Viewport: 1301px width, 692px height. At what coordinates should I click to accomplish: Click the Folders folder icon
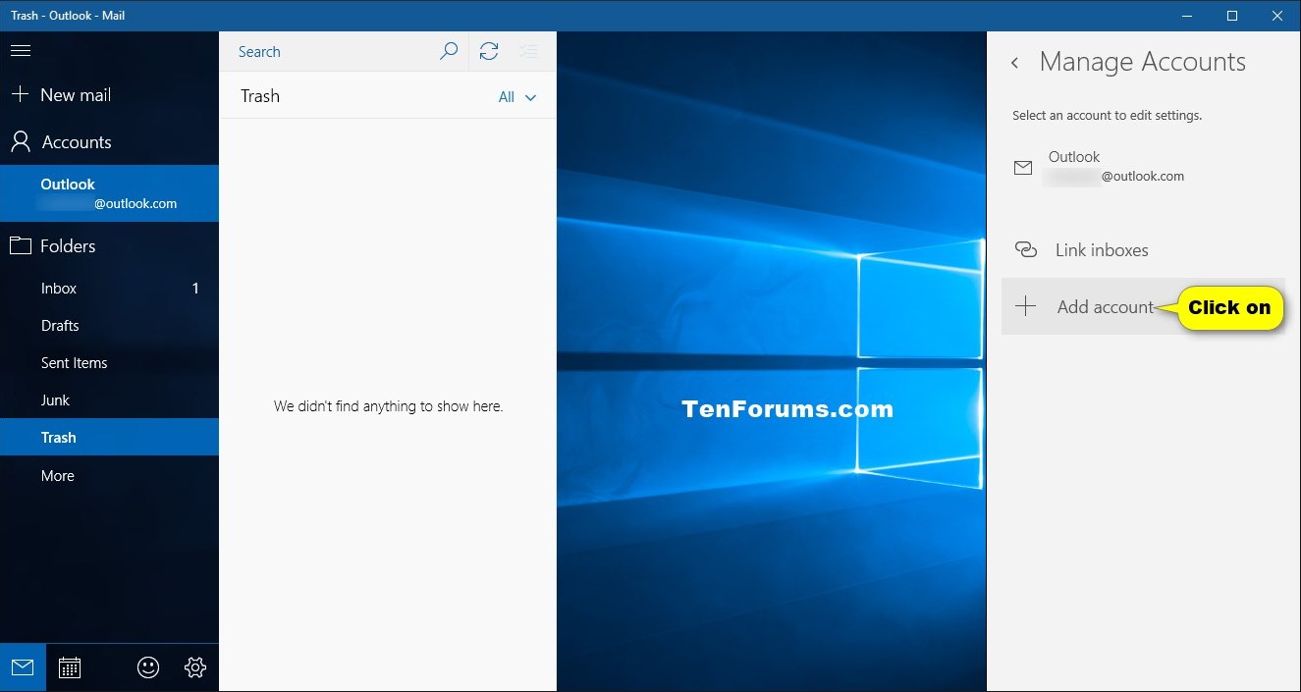20,245
